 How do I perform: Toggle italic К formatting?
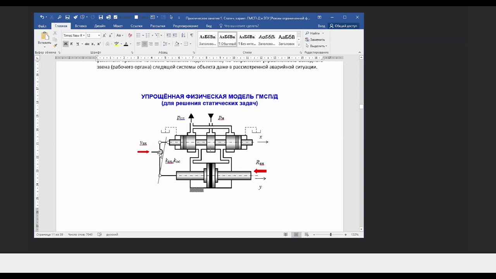[x=71, y=44]
